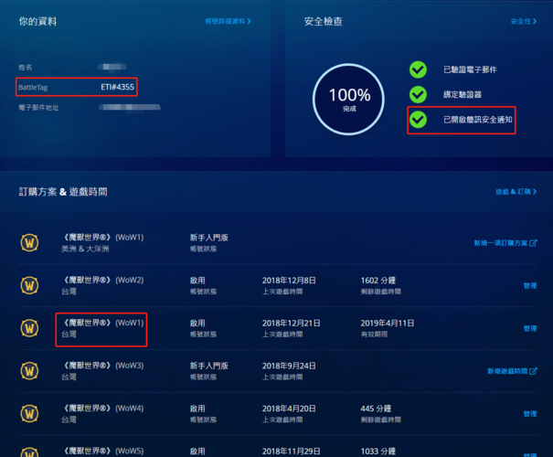Click the blurred email value next to 電子郵件地址
553x457 pixels.
[130, 107]
